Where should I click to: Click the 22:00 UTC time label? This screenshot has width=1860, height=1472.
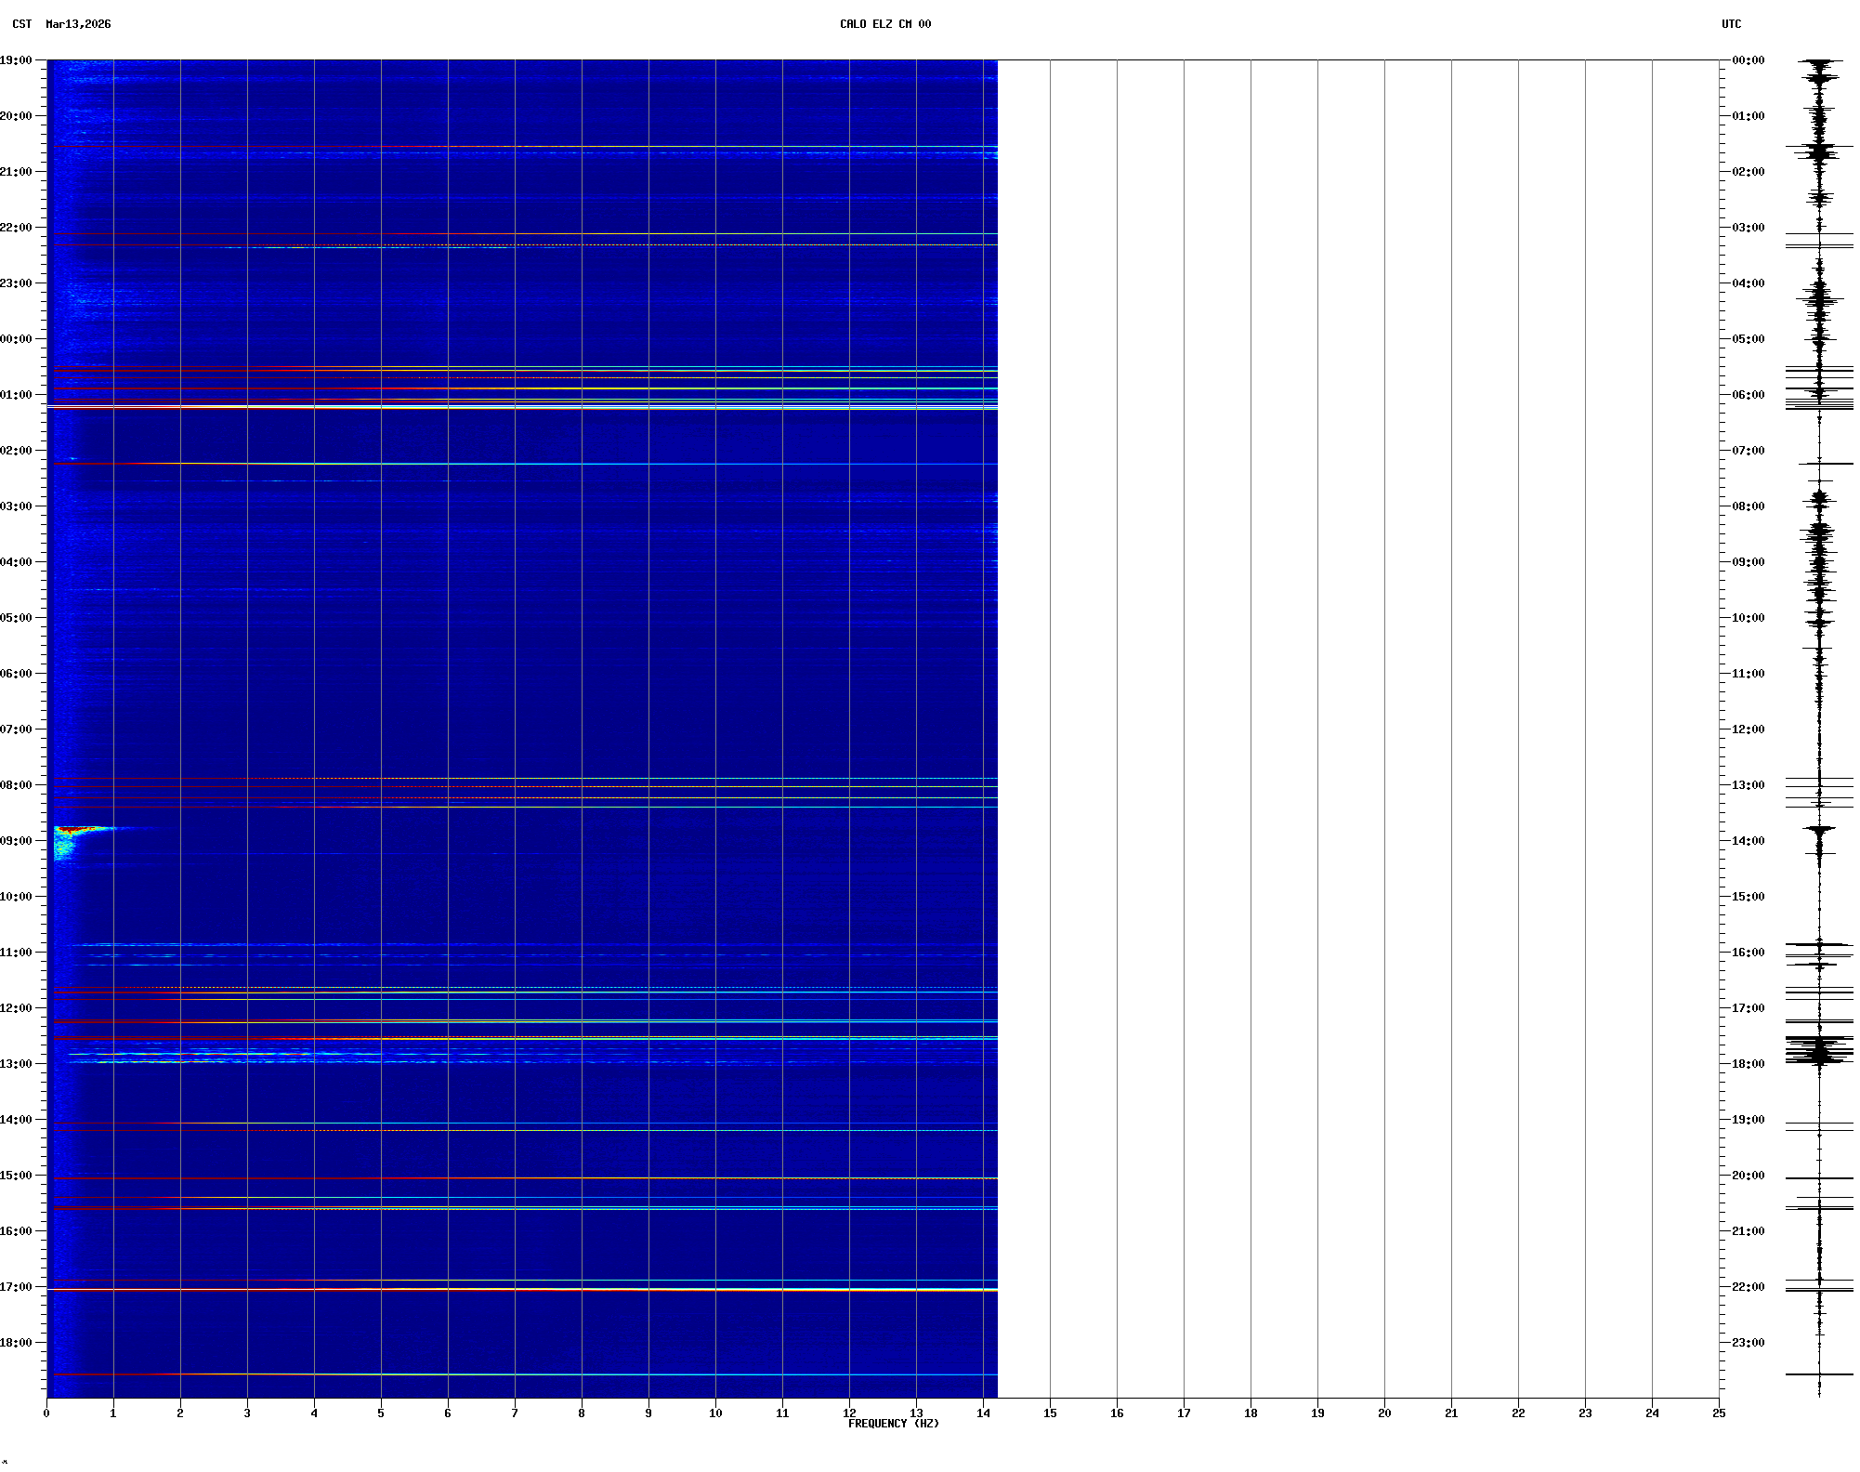point(1748,1287)
